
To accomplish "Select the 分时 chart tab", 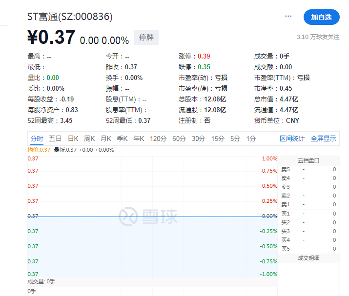I will point(37,138).
